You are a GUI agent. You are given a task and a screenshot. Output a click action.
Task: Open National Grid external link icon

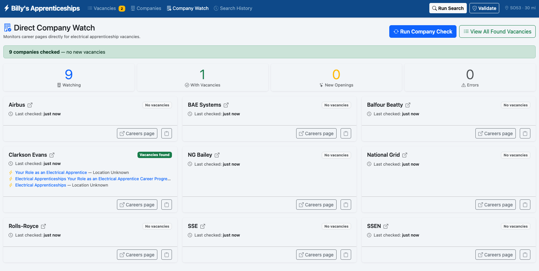tap(405, 155)
